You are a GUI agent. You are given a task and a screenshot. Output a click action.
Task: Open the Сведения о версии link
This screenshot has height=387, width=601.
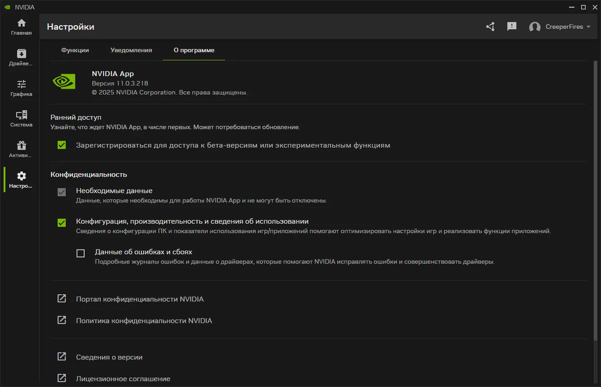pyautogui.click(x=109, y=357)
